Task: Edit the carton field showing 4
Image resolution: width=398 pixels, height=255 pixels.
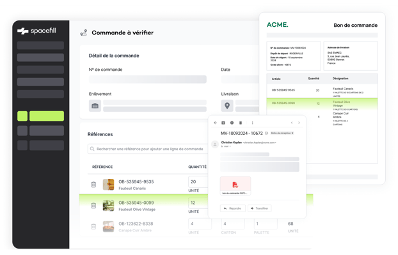Action: [x=233, y=224]
